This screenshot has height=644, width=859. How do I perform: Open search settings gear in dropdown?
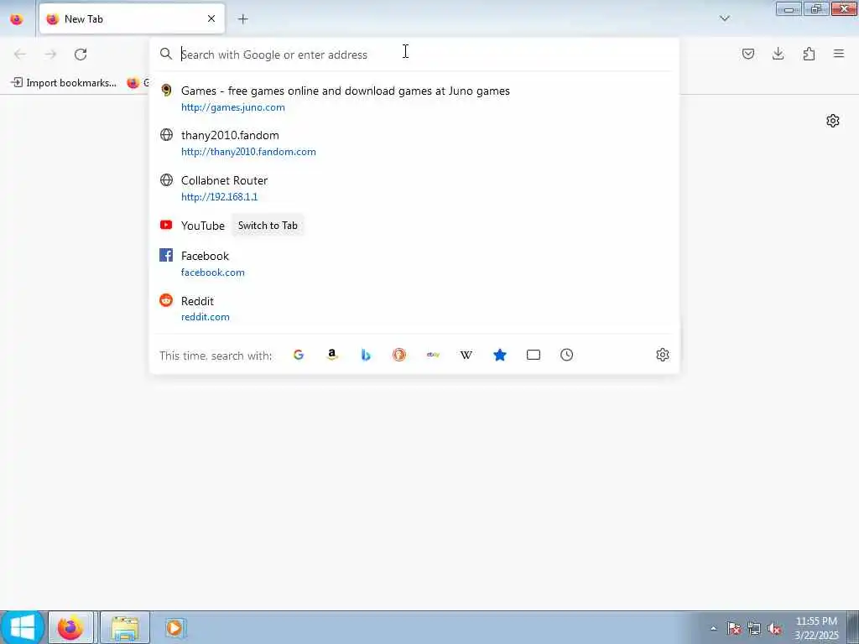[x=663, y=355]
